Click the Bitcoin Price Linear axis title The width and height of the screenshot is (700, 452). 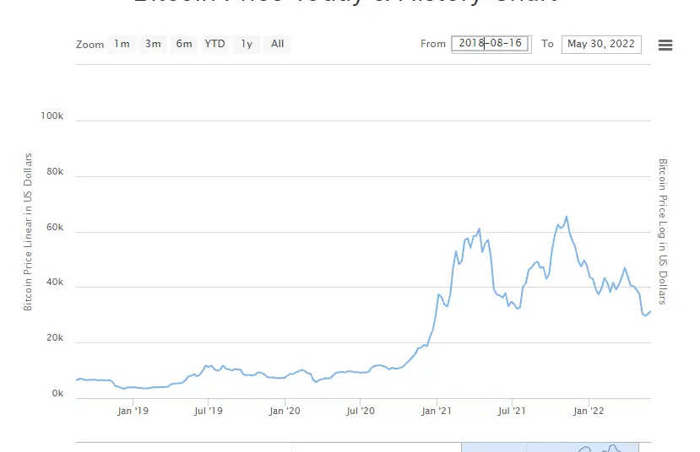click(x=28, y=232)
